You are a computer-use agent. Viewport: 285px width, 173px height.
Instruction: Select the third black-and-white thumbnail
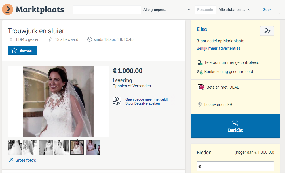[46, 147]
